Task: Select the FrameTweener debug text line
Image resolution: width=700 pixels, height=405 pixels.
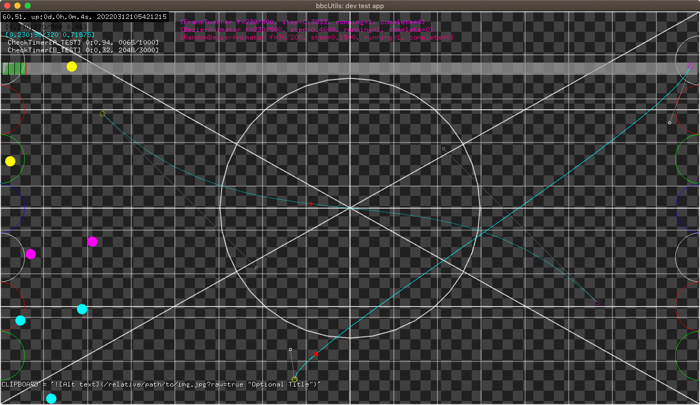Action: tap(302, 22)
